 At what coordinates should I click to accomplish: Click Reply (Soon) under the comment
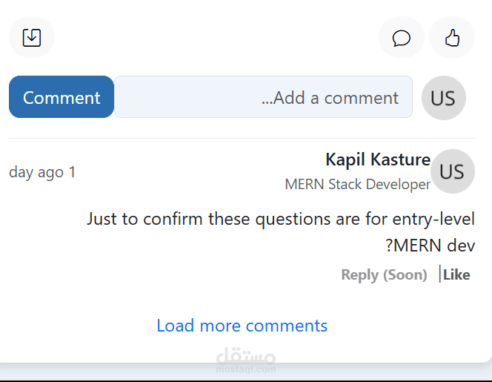click(x=384, y=274)
